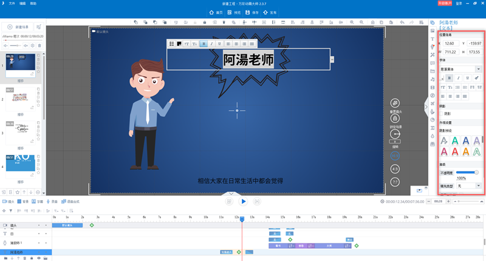486x261 pixels.
Task: Open the 字幕 subtitle tab
Action: tap(38, 201)
